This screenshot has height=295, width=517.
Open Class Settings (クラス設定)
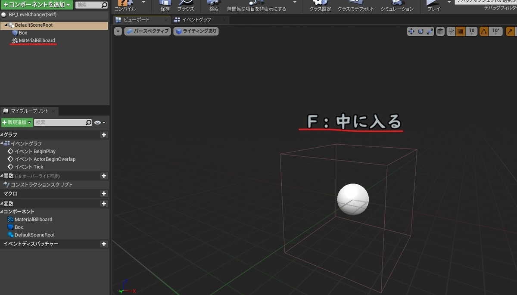pyautogui.click(x=320, y=6)
